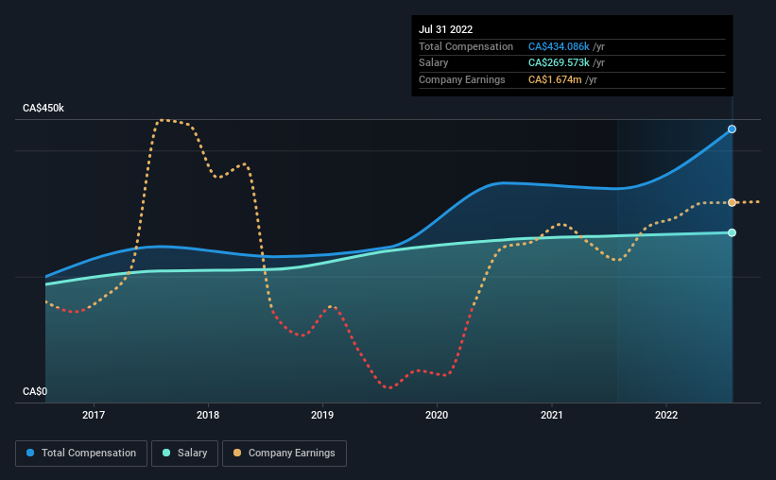The height and width of the screenshot is (480, 776).
Task: Click the orange dot in Company Earnings legend
Action: (237, 453)
